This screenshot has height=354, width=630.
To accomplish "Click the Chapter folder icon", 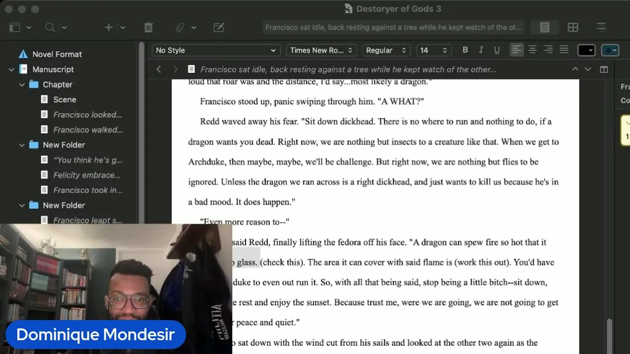I will click(x=33, y=85).
